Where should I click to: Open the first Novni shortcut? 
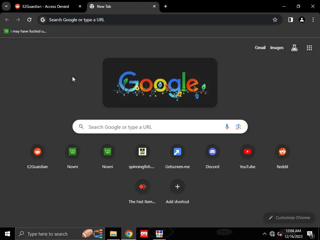[72, 157]
